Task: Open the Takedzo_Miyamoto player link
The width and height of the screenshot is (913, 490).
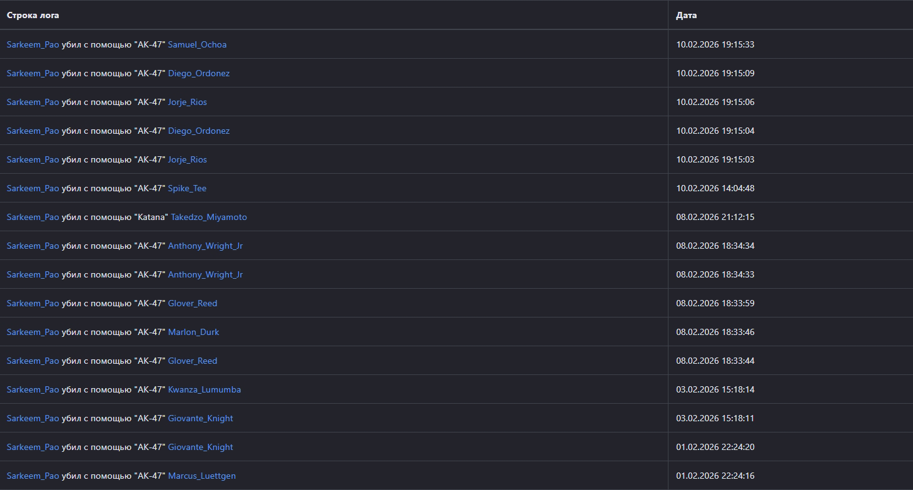Action: [x=209, y=217]
